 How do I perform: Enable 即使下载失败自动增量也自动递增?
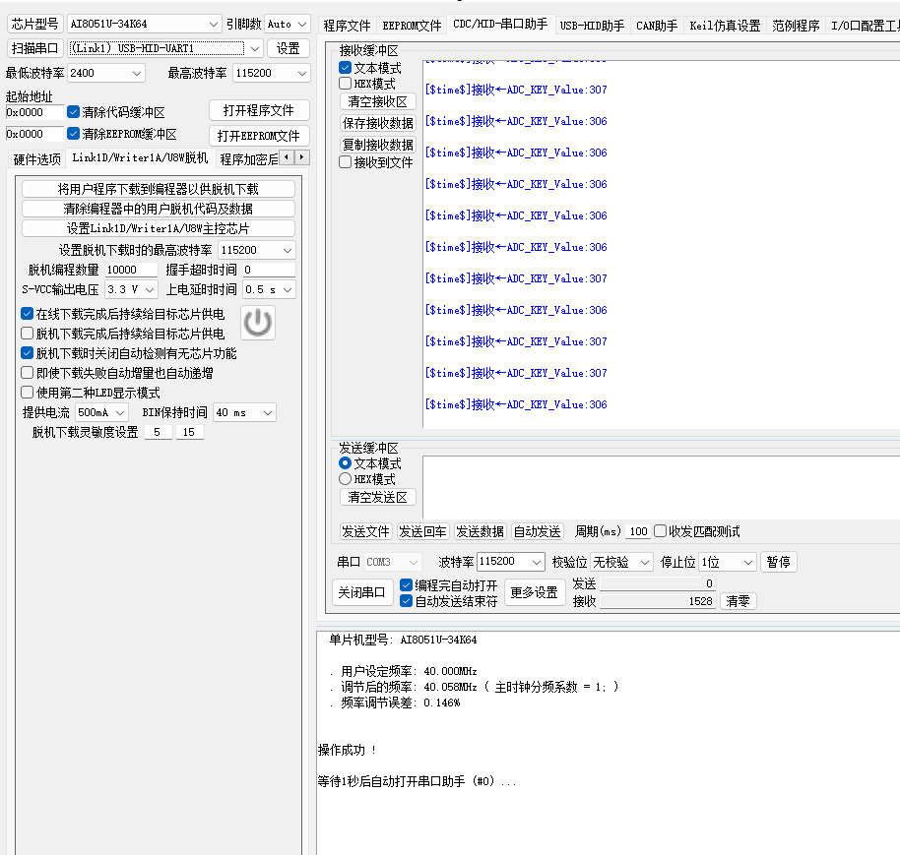coord(27,373)
